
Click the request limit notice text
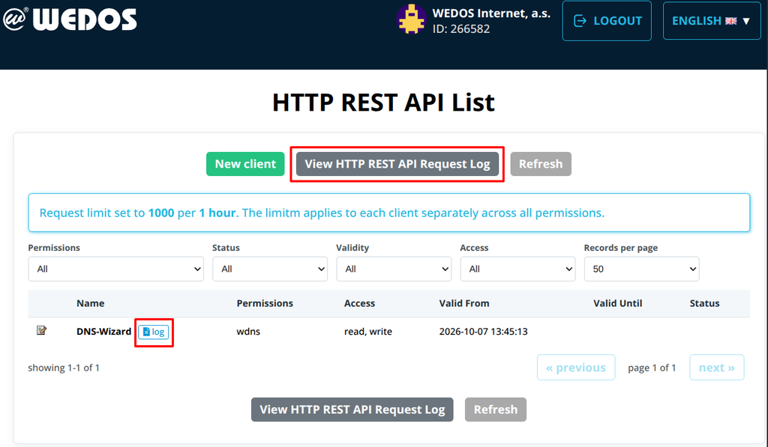coord(322,213)
